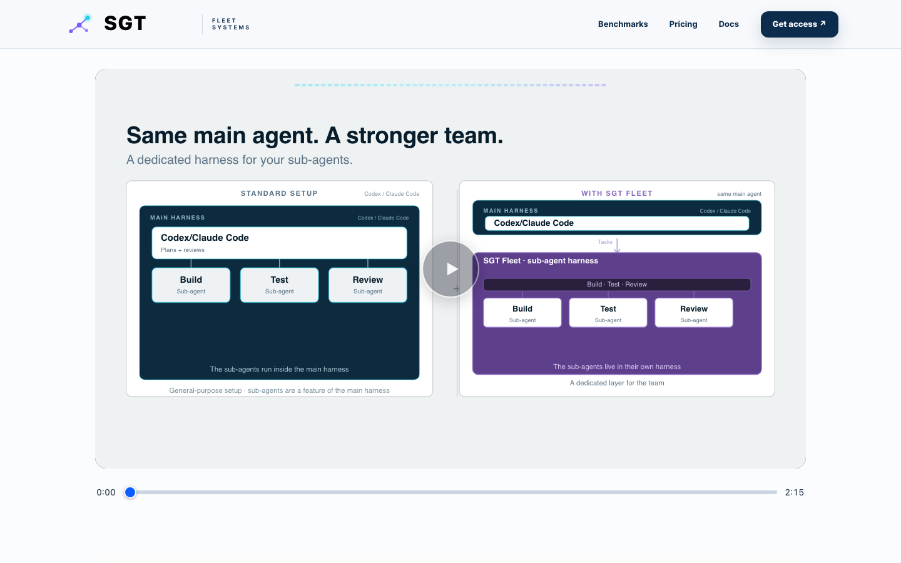The height and width of the screenshot is (563, 901).
Task: Click the "Build · Test · Review" dark bar
Action: click(617, 285)
